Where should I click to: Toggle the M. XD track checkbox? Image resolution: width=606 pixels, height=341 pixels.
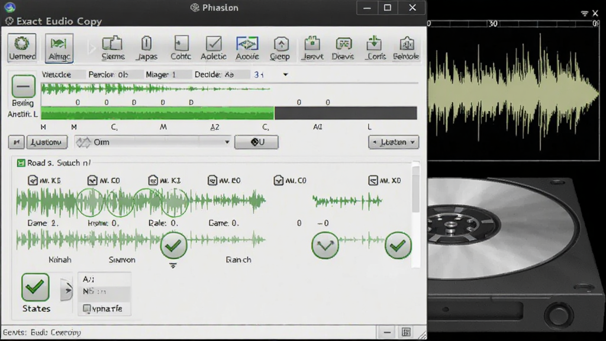(373, 181)
